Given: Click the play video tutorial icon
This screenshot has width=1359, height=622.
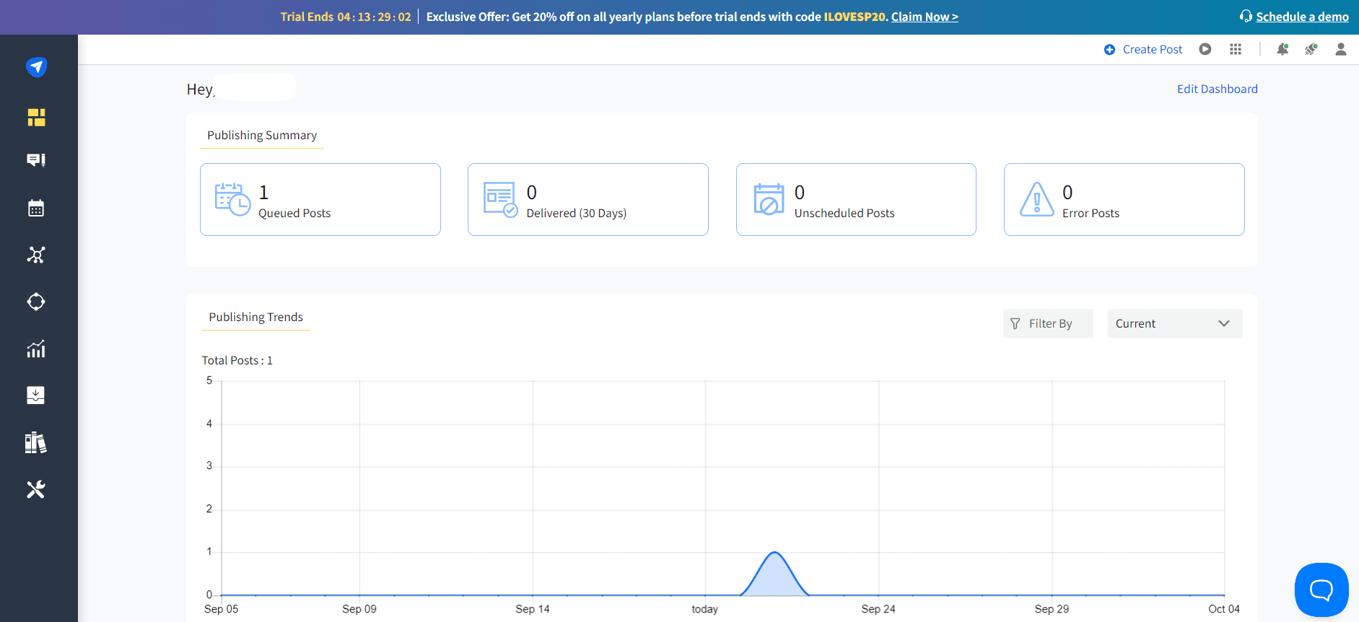Looking at the screenshot, I should 1205,49.
